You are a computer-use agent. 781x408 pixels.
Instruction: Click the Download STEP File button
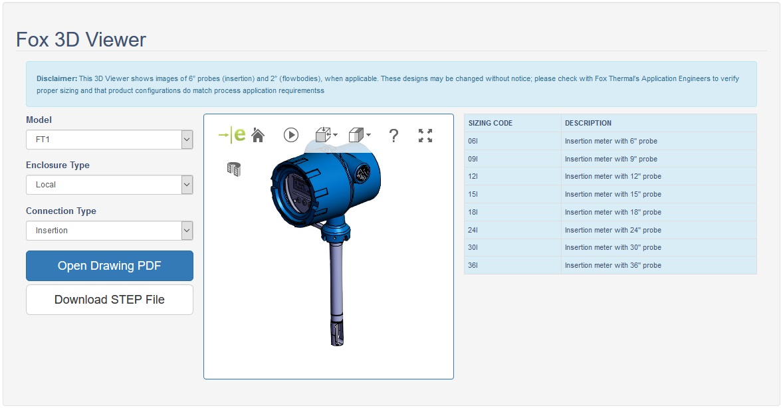click(x=110, y=300)
